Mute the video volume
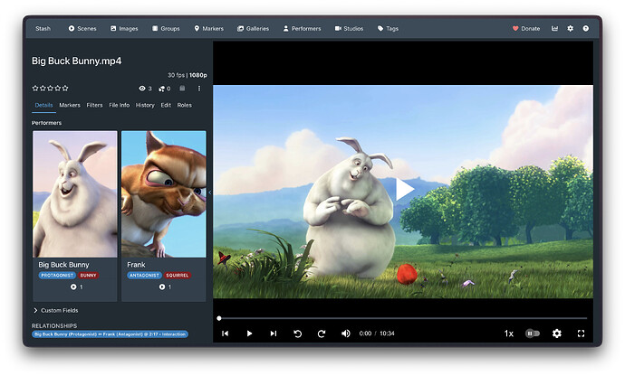This screenshot has width=625, height=376. 346,334
